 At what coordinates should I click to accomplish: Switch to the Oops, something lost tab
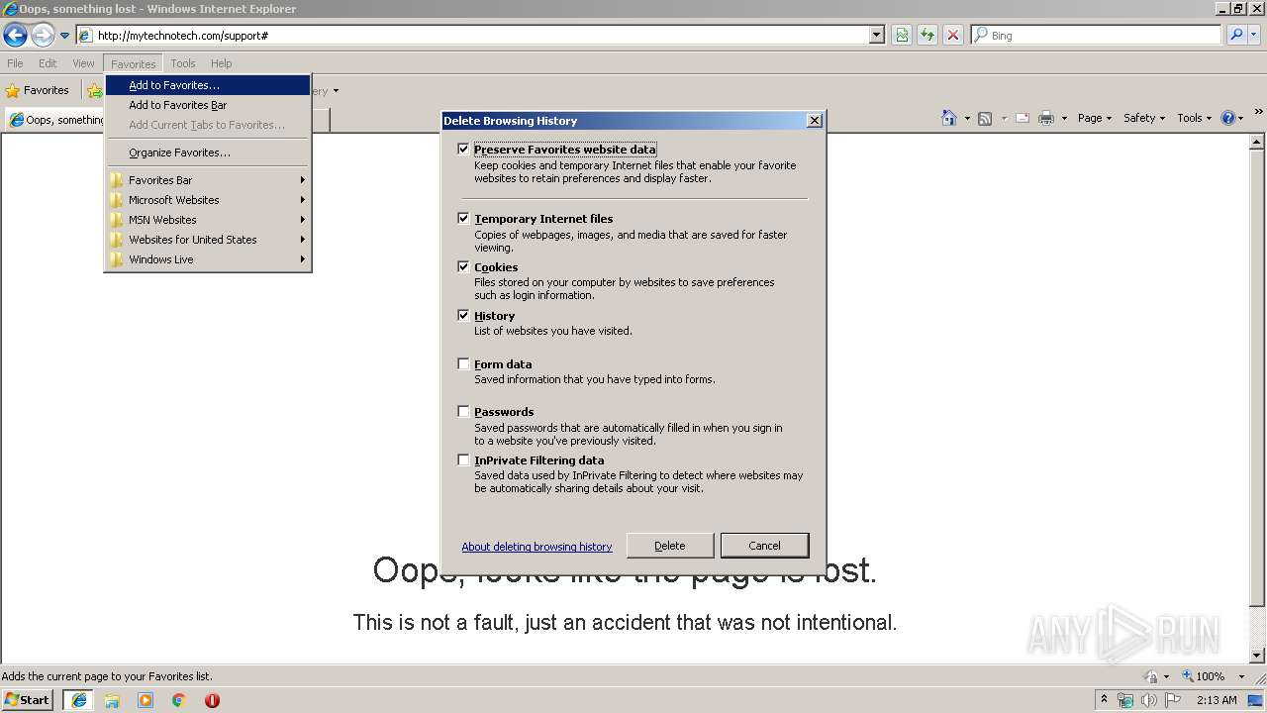click(x=56, y=120)
